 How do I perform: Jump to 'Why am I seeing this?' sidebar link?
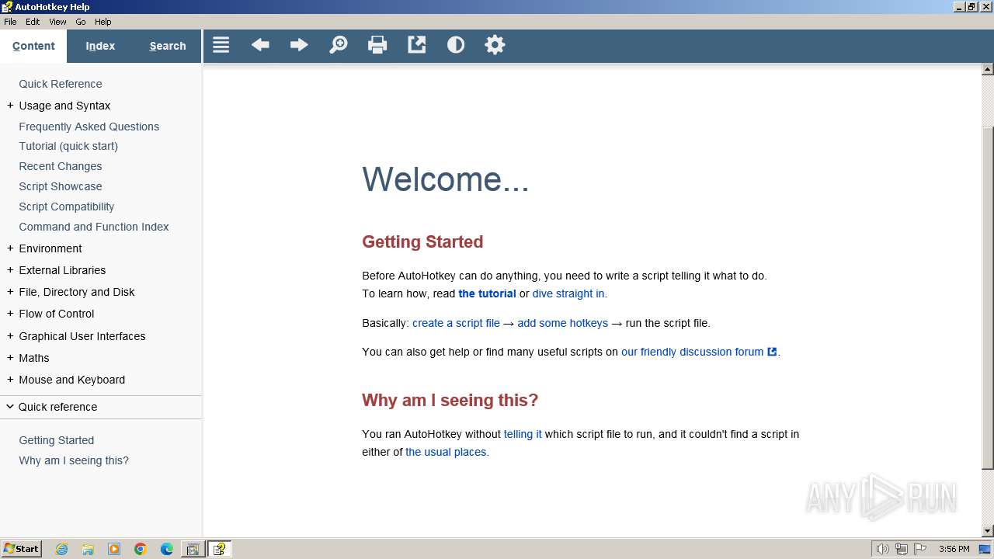click(74, 460)
